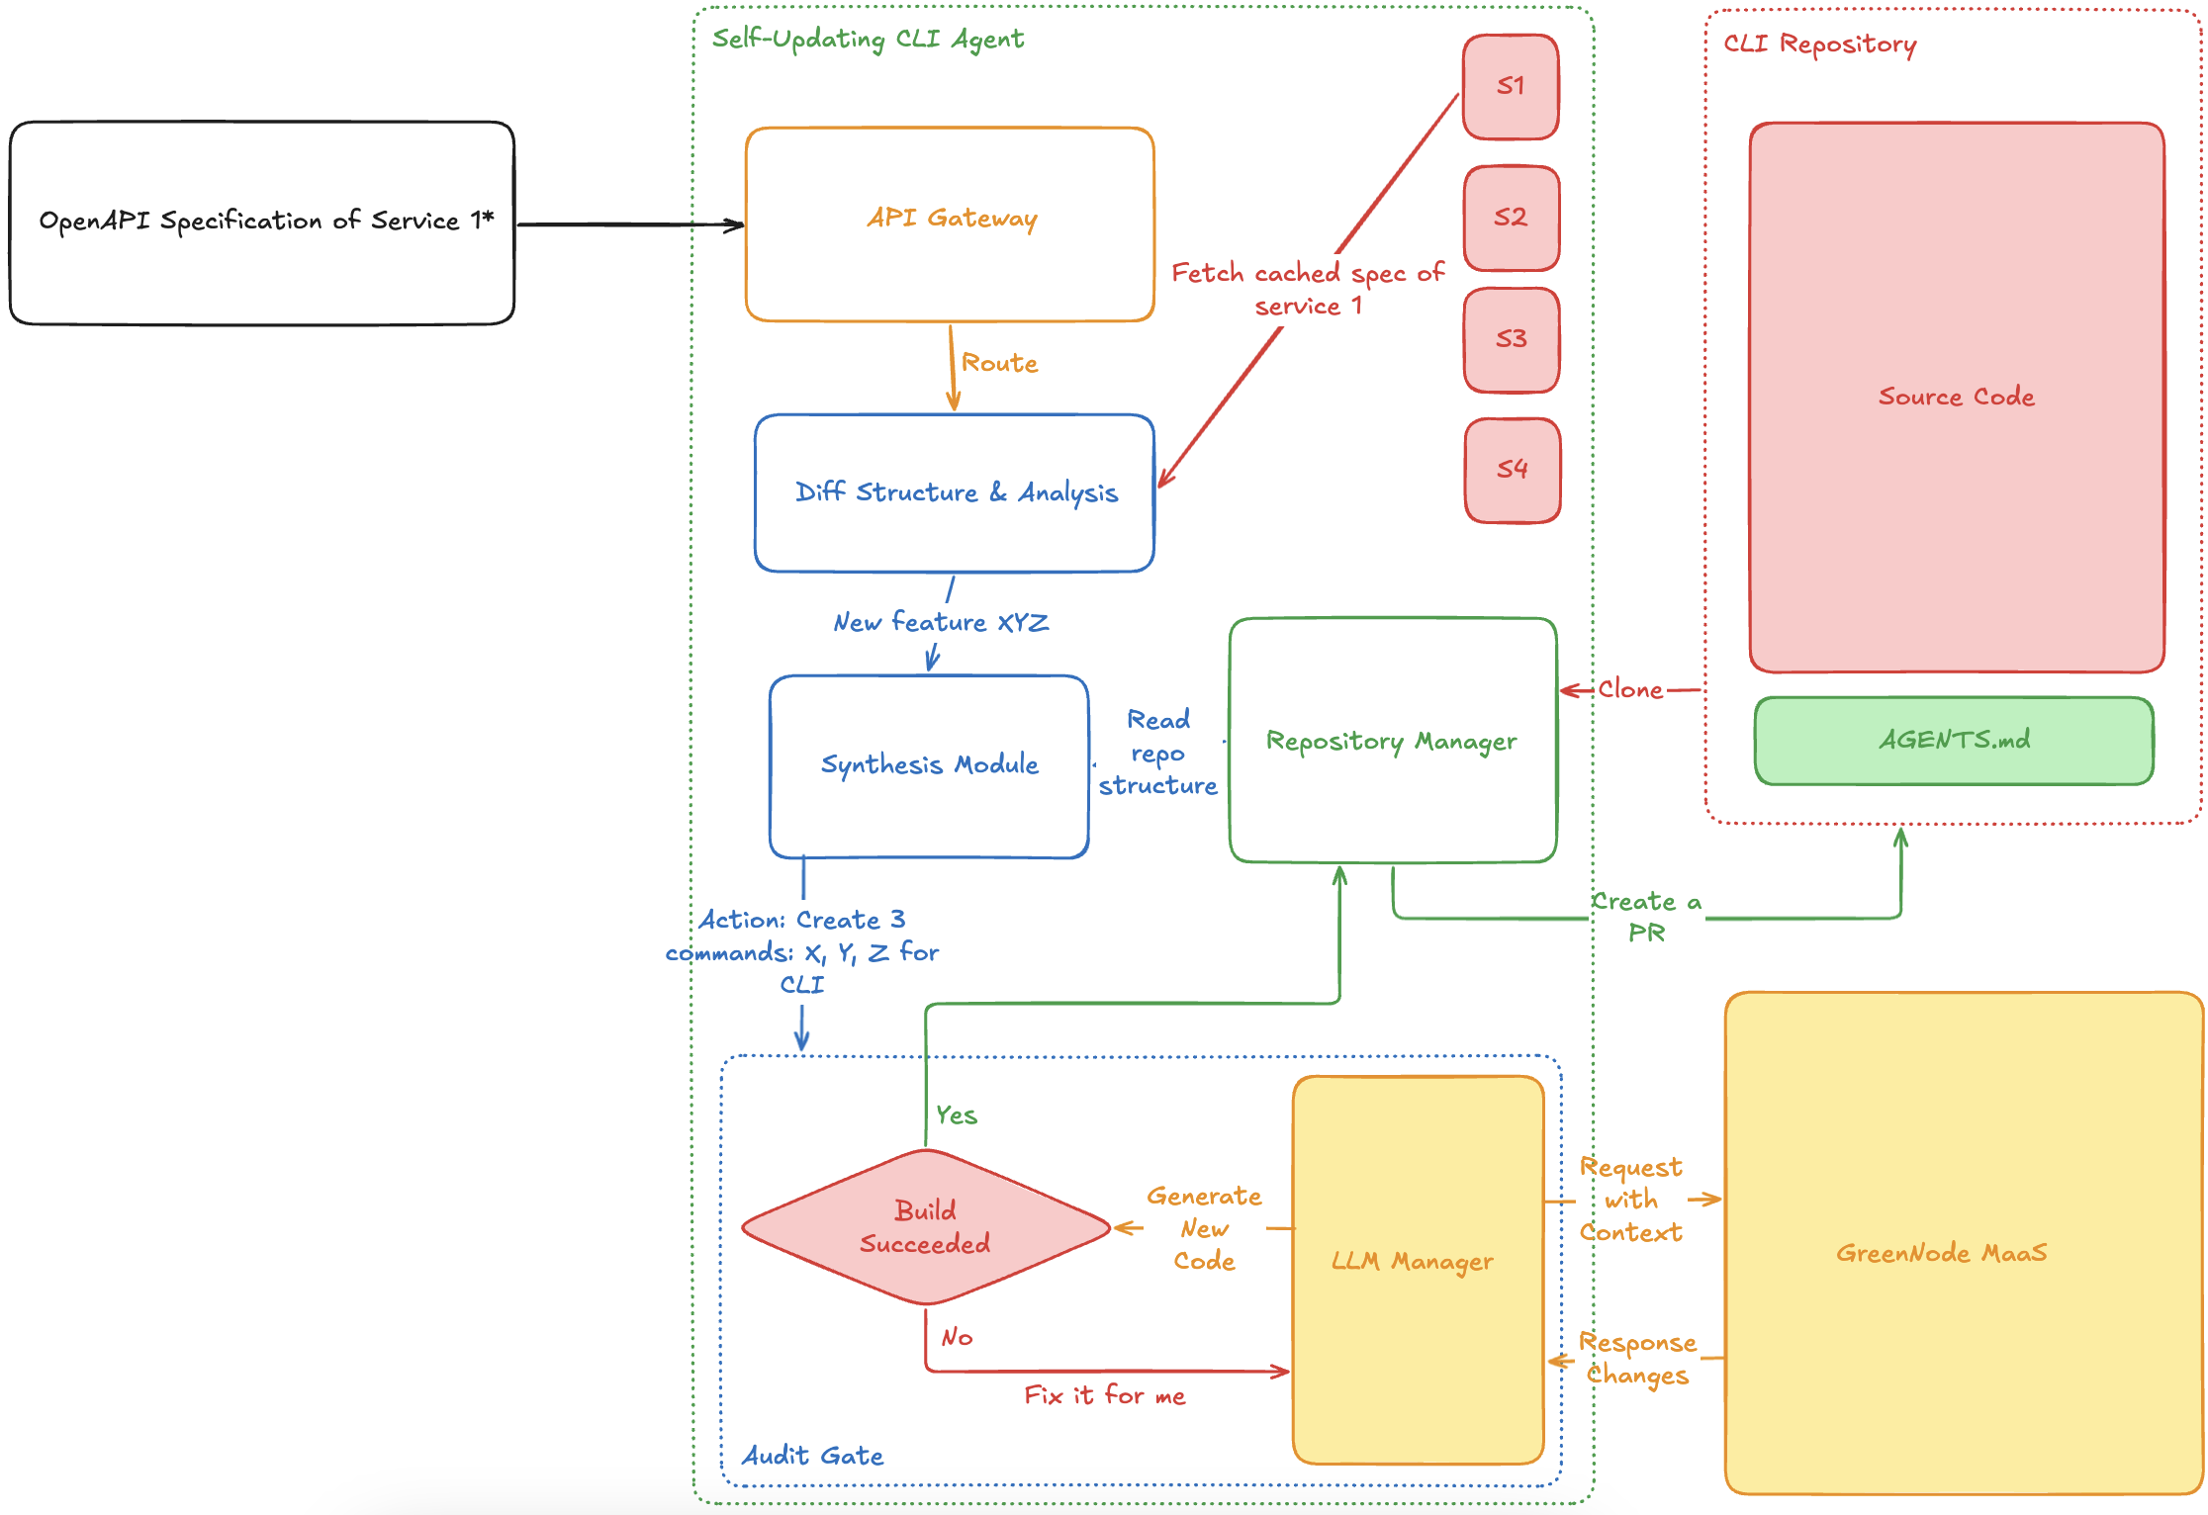Select the S2 cached spec node
The image size is (2208, 1515).
point(1512,218)
